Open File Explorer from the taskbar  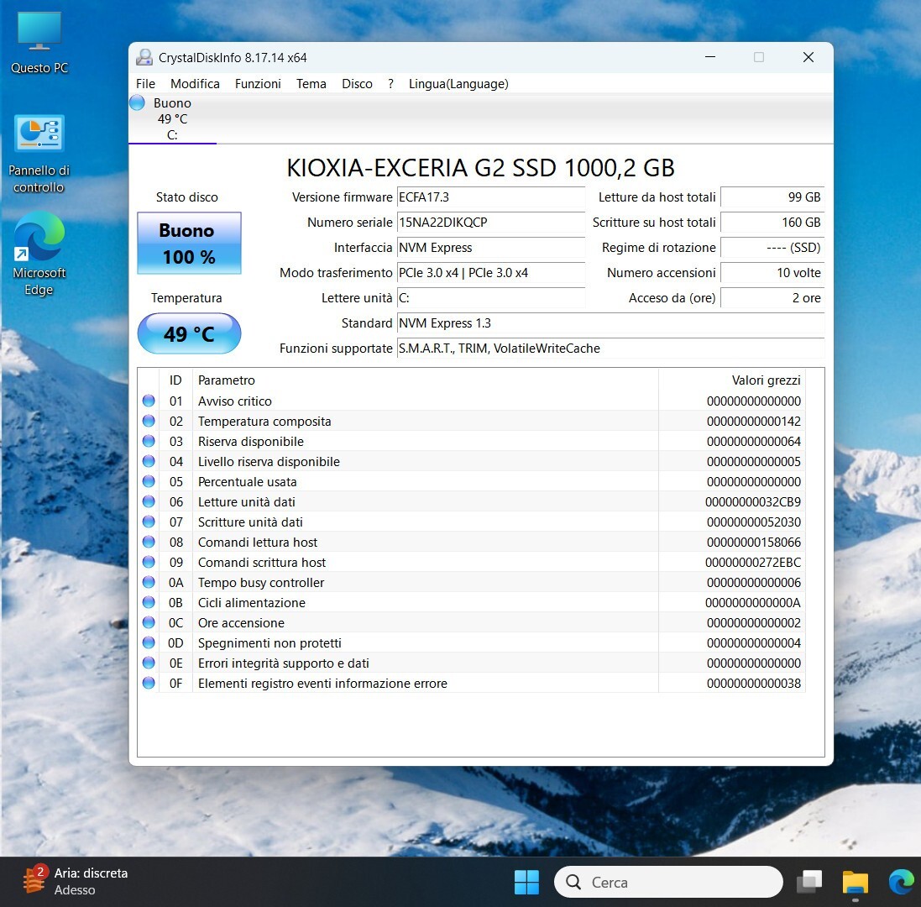[x=856, y=883]
